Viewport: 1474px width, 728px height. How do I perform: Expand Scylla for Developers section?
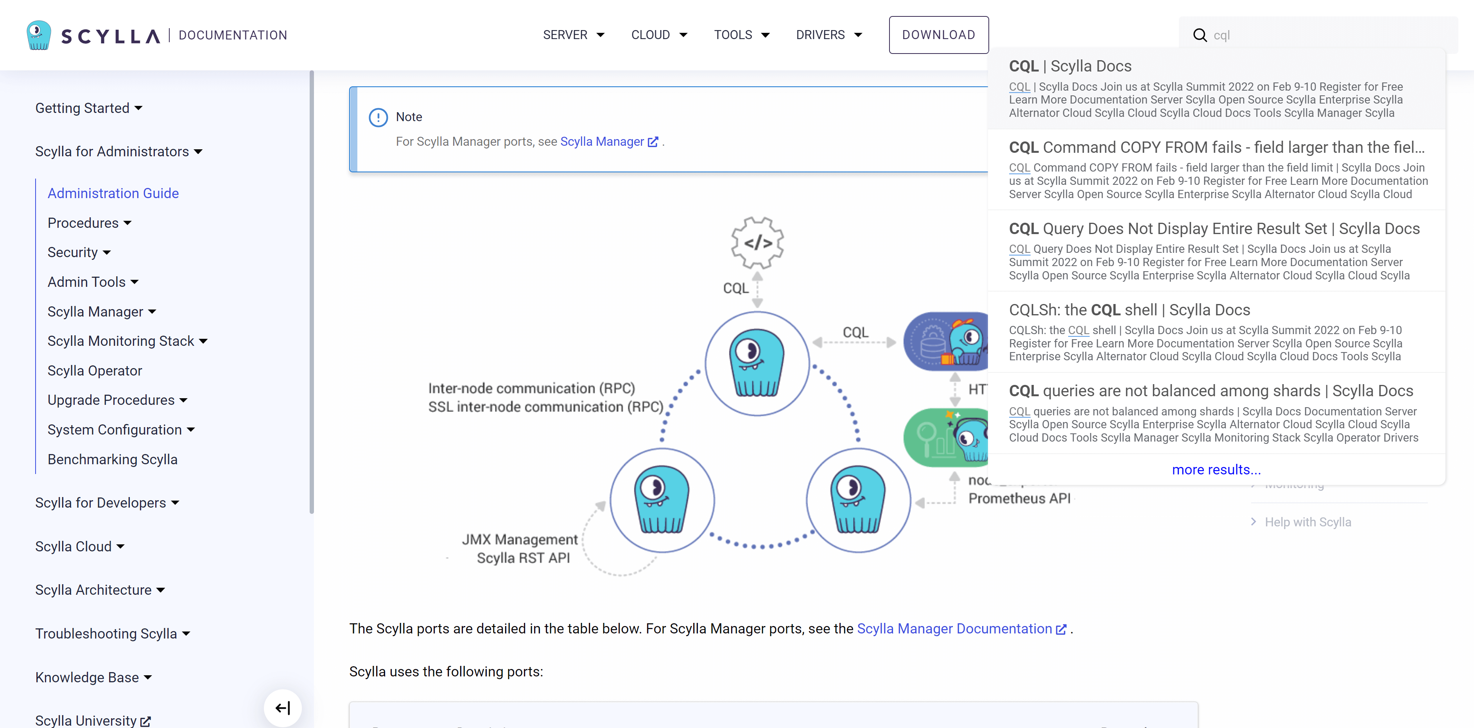[107, 503]
